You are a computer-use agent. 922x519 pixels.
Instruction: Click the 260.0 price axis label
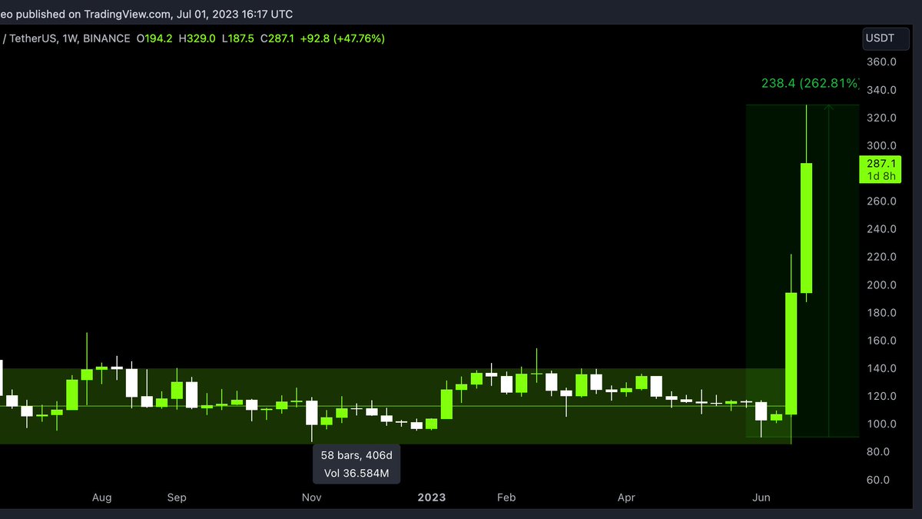pyautogui.click(x=882, y=201)
